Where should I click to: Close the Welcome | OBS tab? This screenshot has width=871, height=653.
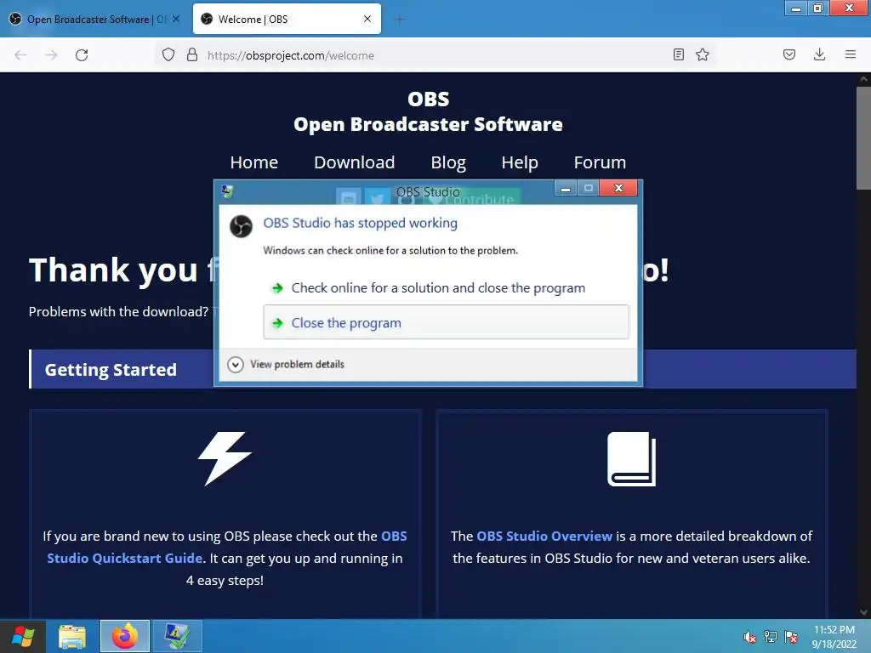coord(367,19)
